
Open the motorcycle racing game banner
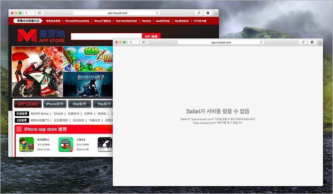37,71
